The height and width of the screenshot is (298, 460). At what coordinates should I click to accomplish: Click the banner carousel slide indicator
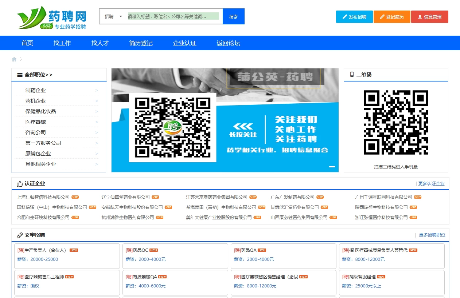point(332,167)
